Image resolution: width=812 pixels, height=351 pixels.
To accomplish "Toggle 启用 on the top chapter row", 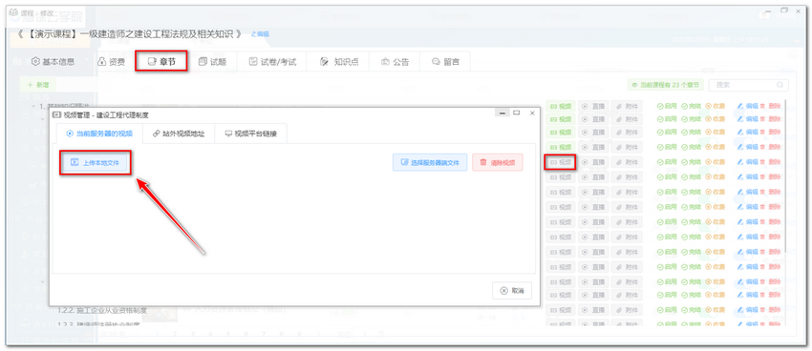I will 667,106.
